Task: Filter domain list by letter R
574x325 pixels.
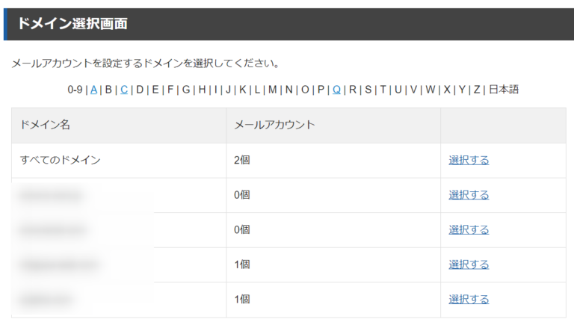Action: point(353,90)
